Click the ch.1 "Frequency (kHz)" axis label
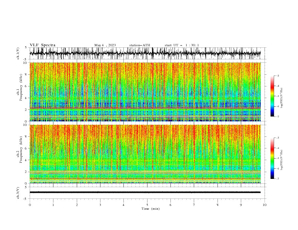The width and height of the screenshot is (298, 230). pos(21,87)
